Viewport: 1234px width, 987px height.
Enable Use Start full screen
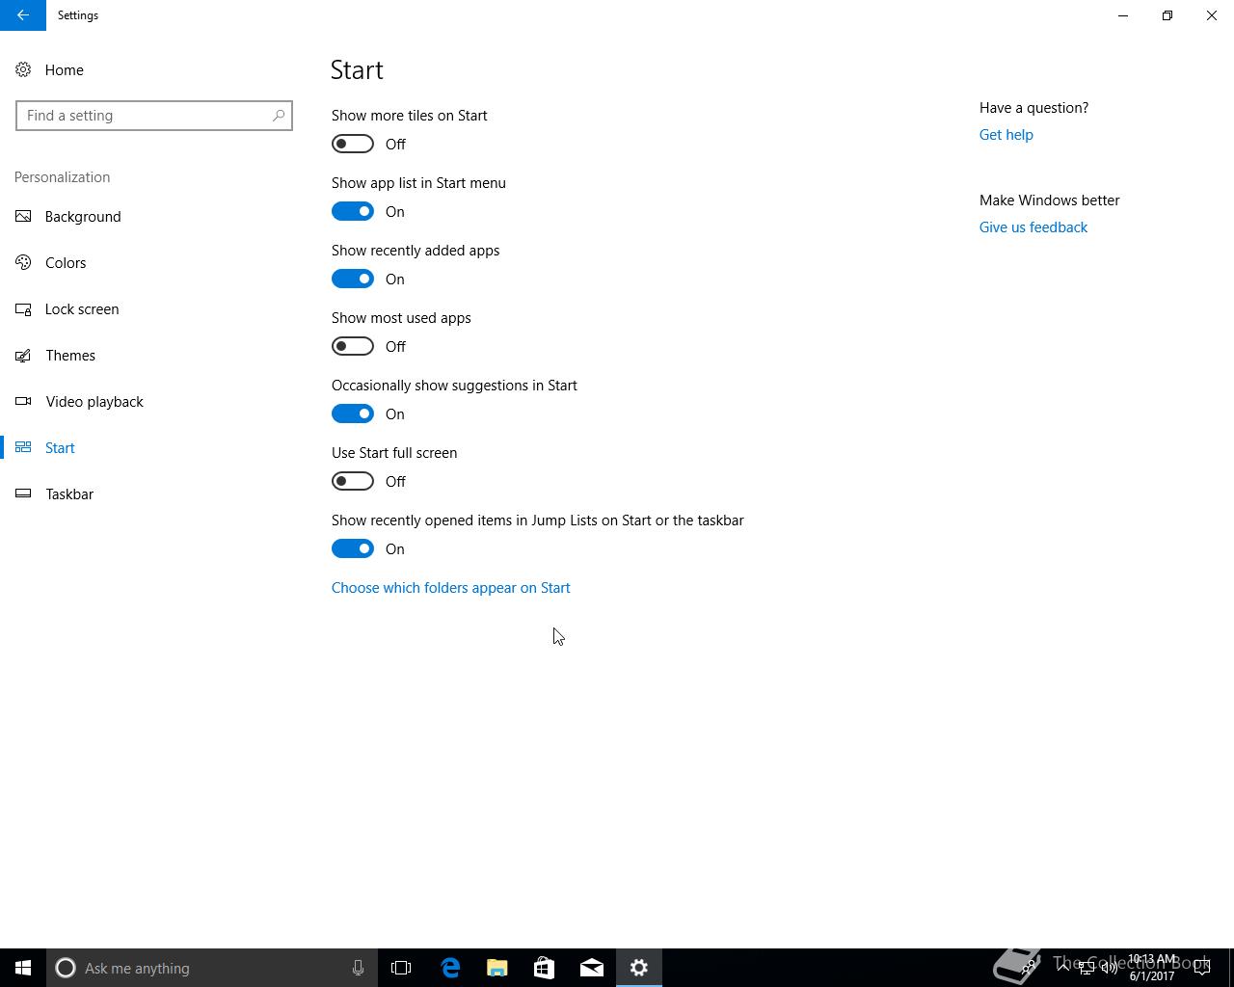click(353, 481)
